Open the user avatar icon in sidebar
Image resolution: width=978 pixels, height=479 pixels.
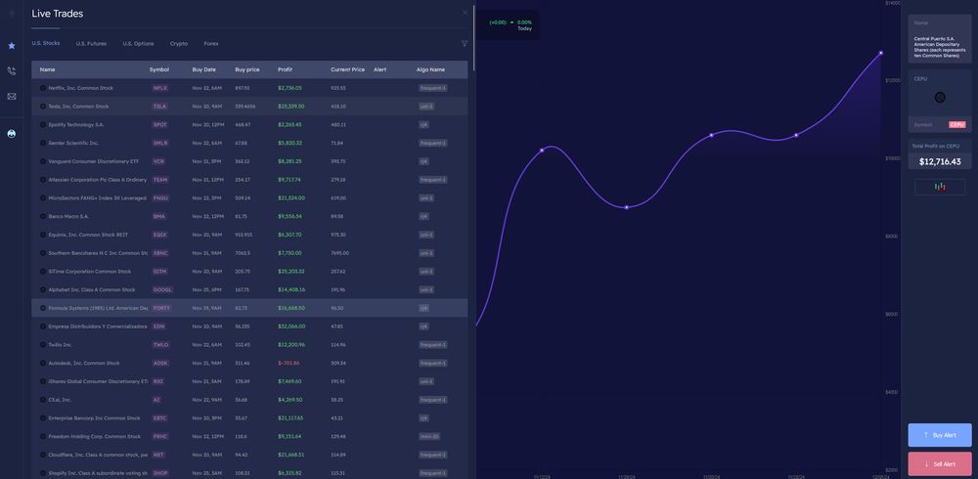click(x=11, y=134)
